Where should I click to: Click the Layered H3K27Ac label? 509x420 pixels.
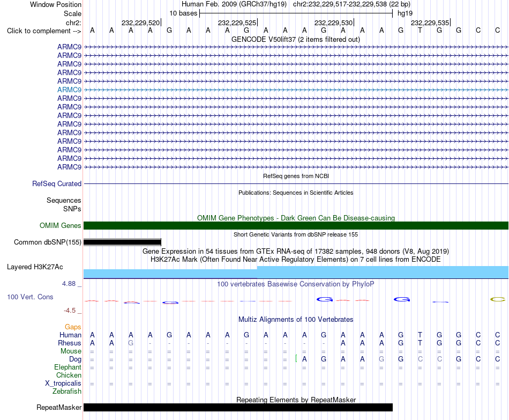pos(35,267)
